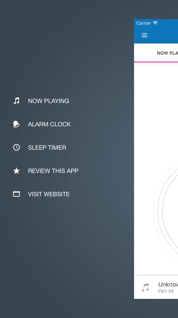This screenshot has height=318, width=178.
Task: Open ALARM CLOCK from the side menu
Action: 49,124
